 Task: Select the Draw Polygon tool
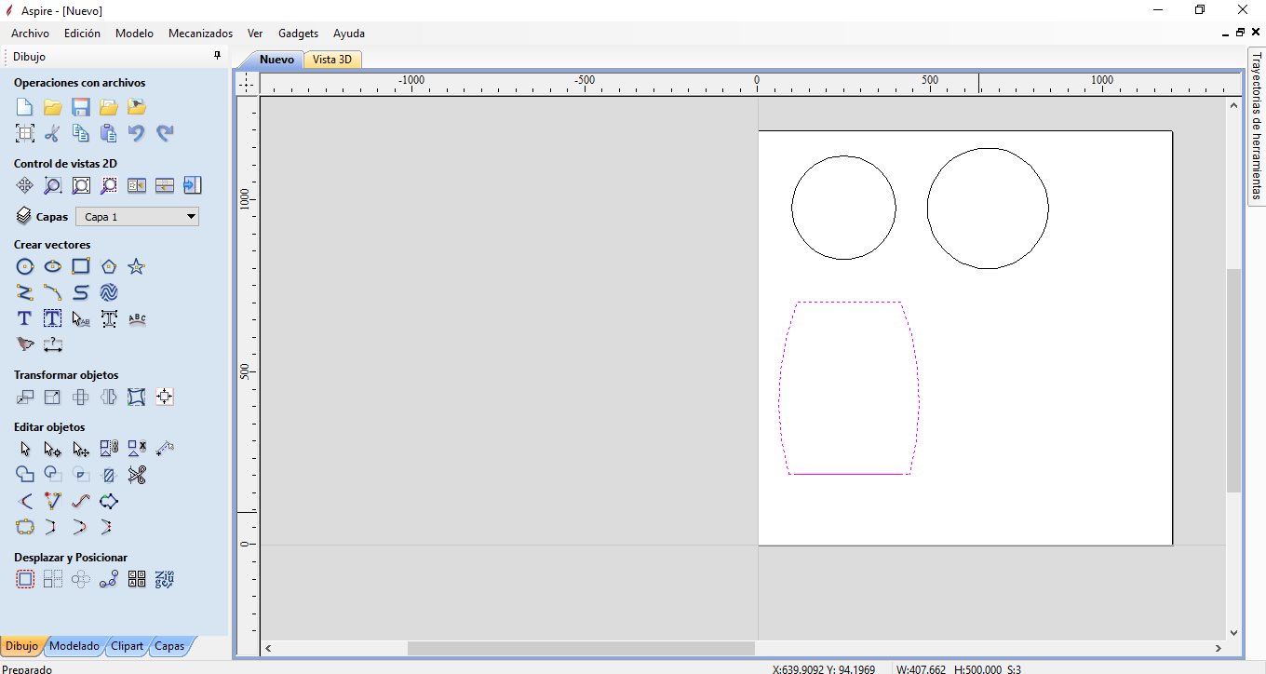point(109,267)
